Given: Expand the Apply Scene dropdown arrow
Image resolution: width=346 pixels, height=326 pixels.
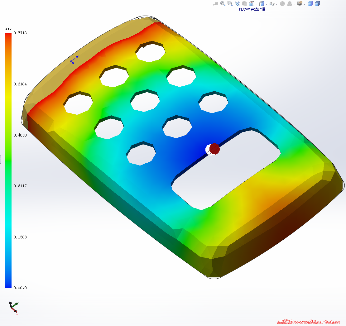Looking at the screenshot, I should tap(294, 4).
